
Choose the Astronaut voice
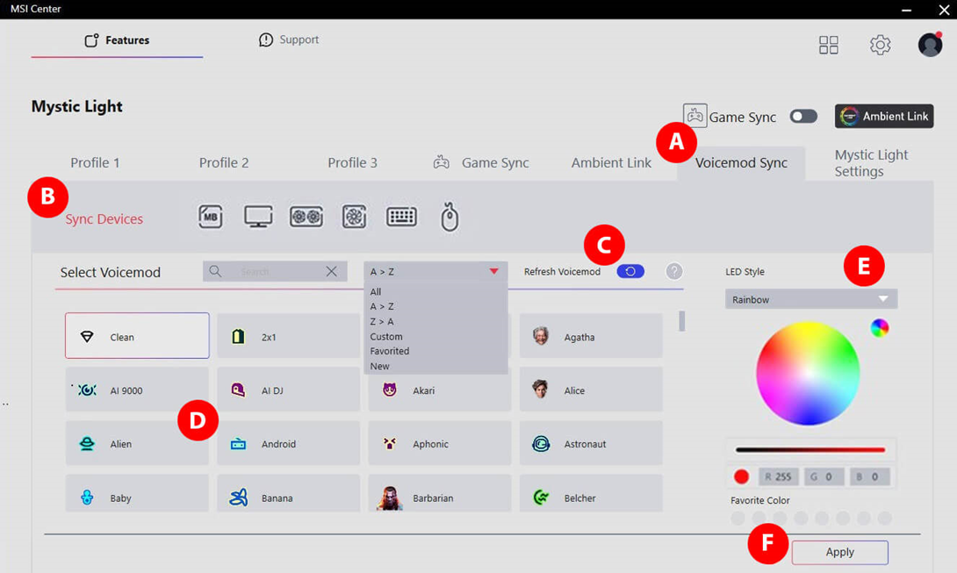[x=591, y=444]
